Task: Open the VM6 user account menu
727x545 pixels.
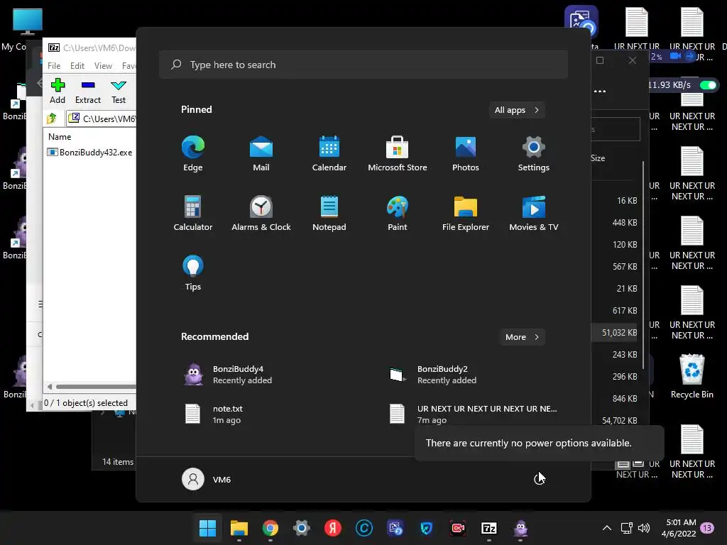Action: (x=207, y=479)
